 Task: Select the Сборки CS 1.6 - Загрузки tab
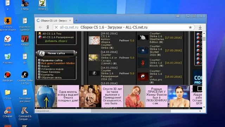click(54, 20)
